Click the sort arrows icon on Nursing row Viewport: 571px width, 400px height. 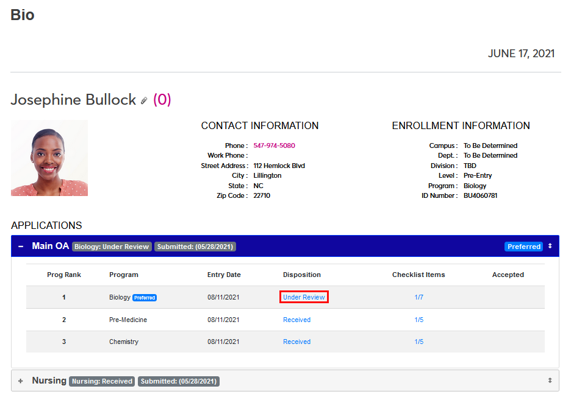coord(550,381)
